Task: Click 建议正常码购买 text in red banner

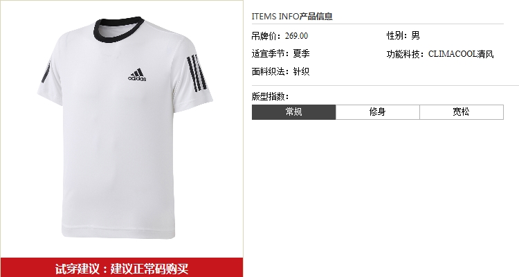Action: click(x=149, y=268)
